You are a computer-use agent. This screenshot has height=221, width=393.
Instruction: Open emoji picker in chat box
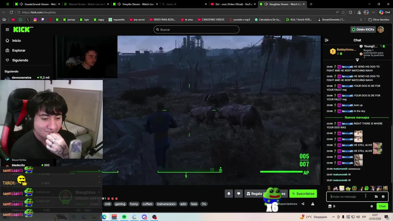tap(383, 197)
